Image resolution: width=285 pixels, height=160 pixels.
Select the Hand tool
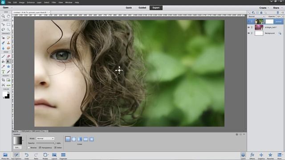(x=8, y=16)
